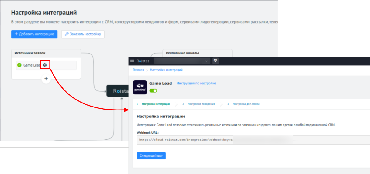Click the Настройки интеграций breadcrumb link
The image size is (370, 174).
(x=166, y=70)
